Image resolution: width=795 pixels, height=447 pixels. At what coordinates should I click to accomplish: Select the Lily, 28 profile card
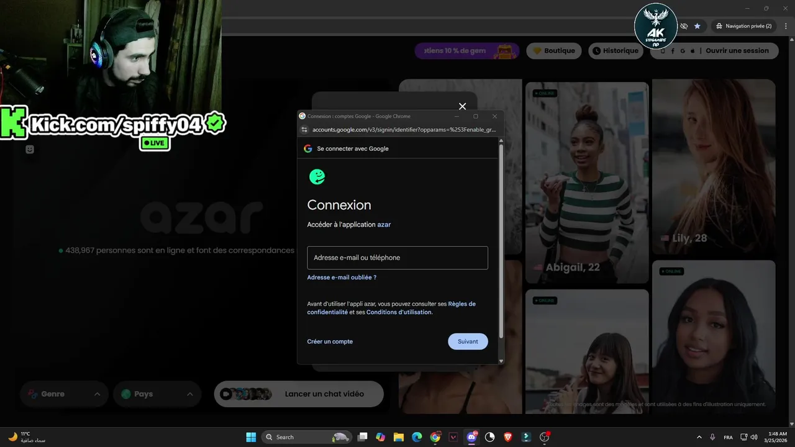coord(714,166)
